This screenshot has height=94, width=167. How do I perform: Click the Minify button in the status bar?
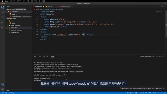(11, 93)
